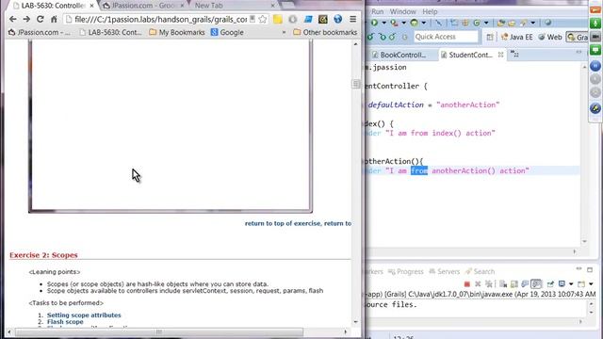The width and height of the screenshot is (603, 339).
Task: Click the browser horizontal scrollbar thumb
Action: tap(159, 331)
